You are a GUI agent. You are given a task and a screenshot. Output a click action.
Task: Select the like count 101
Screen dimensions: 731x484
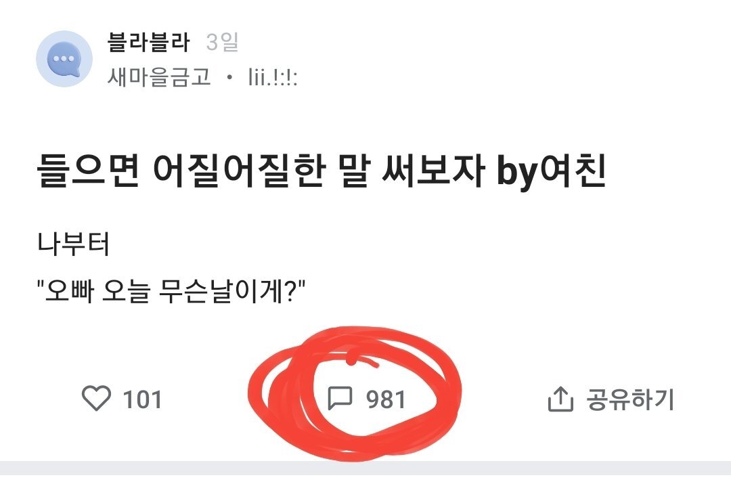142,399
